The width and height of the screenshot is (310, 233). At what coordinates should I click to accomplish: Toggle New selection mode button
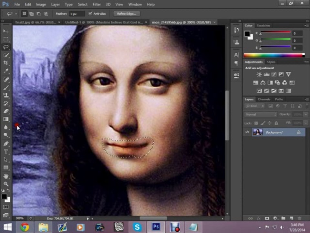(24, 14)
